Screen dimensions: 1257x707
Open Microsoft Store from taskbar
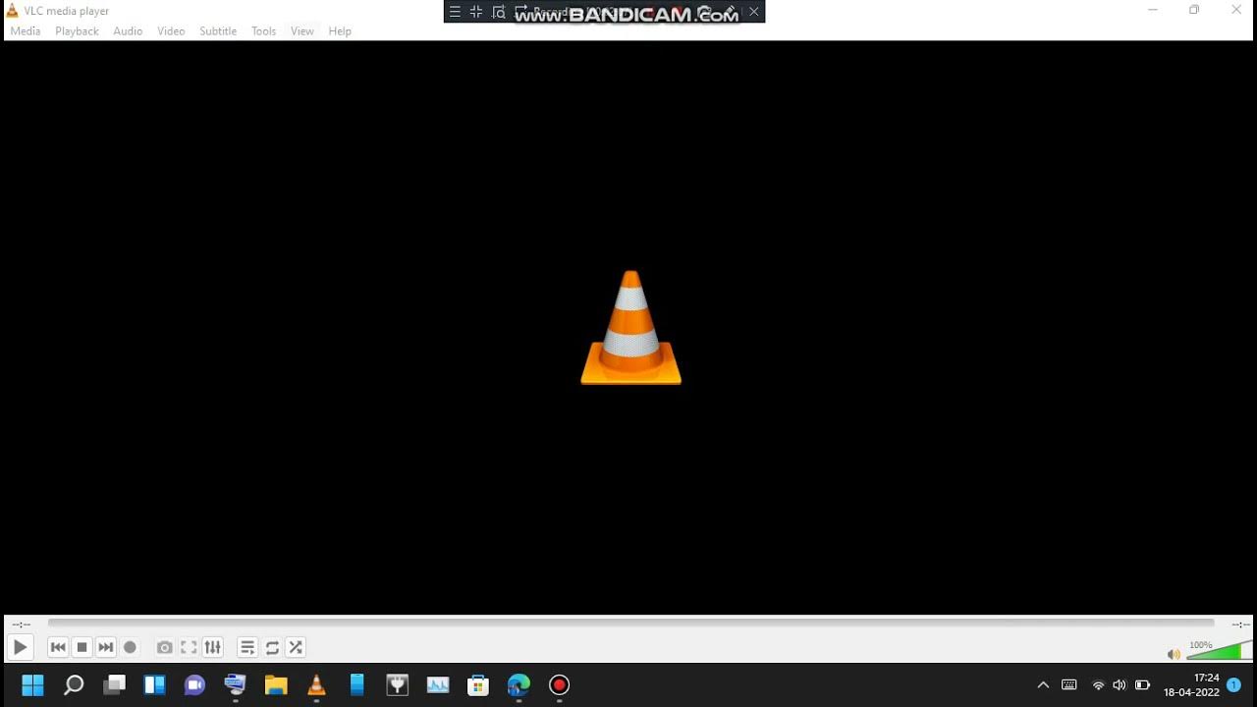tap(478, 685)
